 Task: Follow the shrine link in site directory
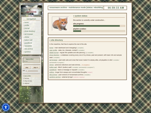pyautogui.click(x=51, y=65)
